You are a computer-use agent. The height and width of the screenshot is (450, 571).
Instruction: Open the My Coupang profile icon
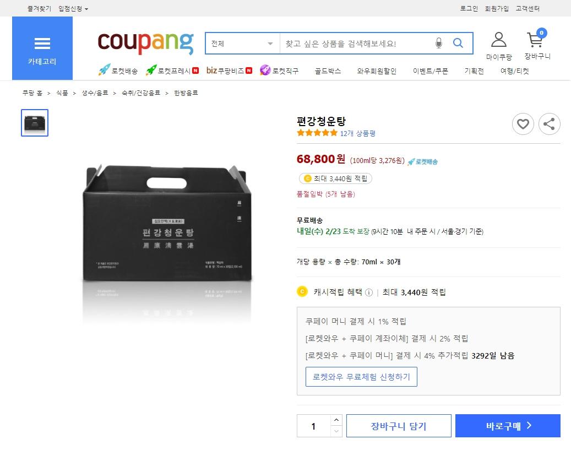(498, 40)
